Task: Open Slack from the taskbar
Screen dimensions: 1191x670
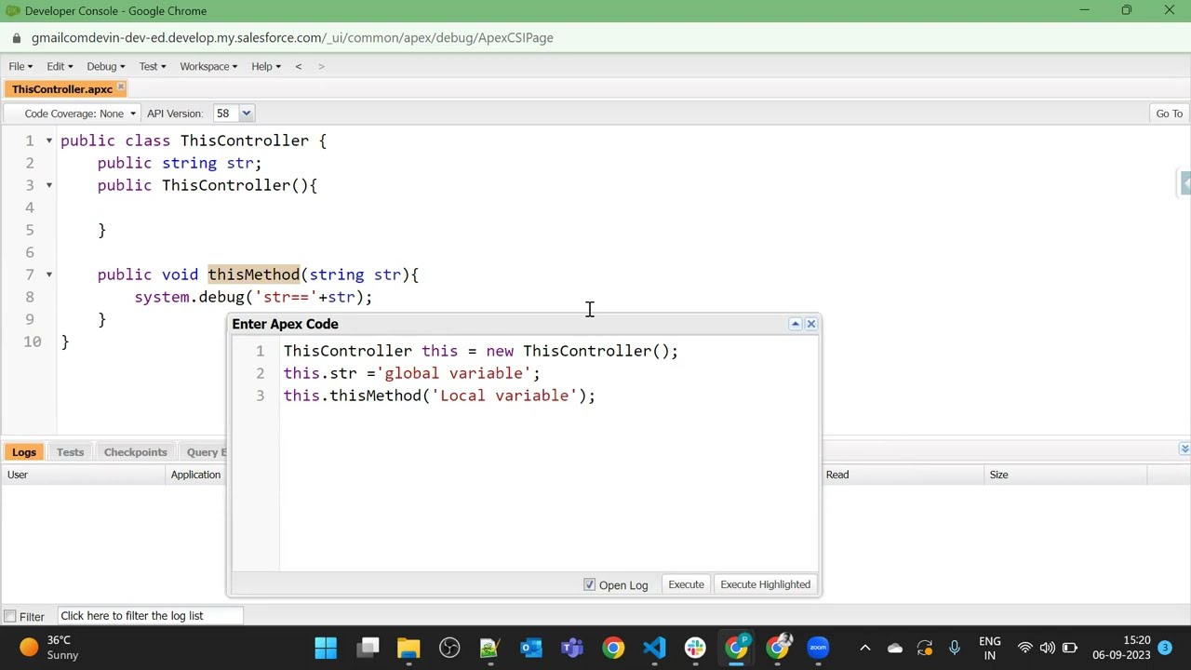Action: (695, 648)
